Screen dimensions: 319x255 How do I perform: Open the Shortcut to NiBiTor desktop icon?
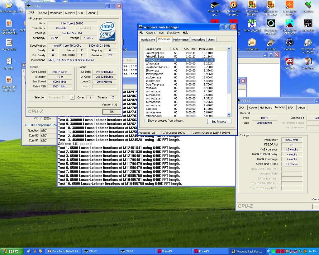tap(289, 8)
